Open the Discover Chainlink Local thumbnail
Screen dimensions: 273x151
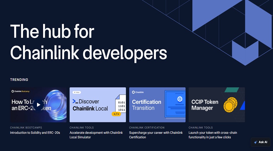click(x=98, y=105)
